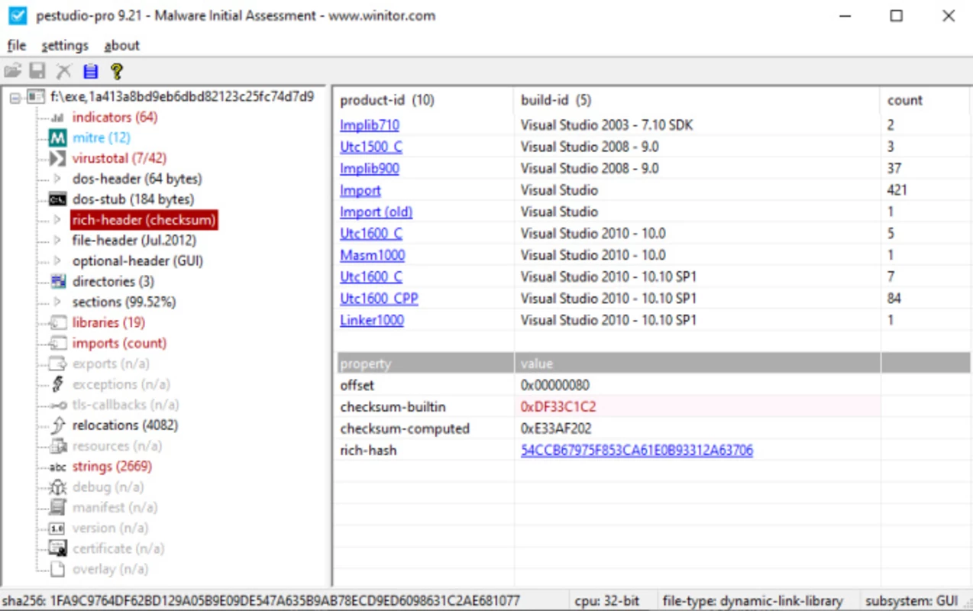Open the Utc1500_C product link
This screenshot has height=611, width=973.
pyautogui.click(x=371, y=147)
